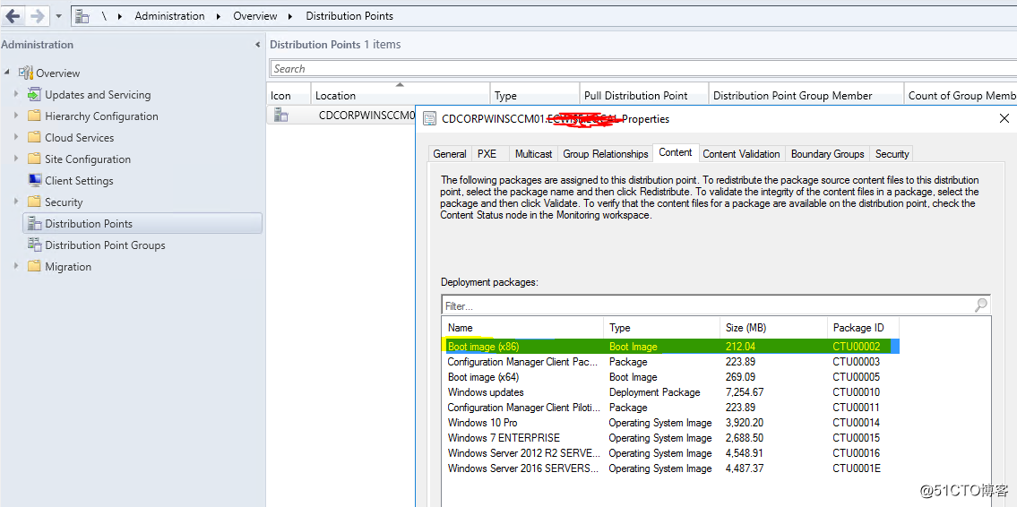
Task: Expand the Cloud Services node
Action: 17,137
